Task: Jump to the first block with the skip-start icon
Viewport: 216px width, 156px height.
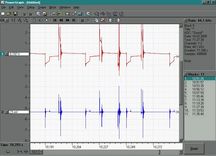Action: click(x=55, y=20)
